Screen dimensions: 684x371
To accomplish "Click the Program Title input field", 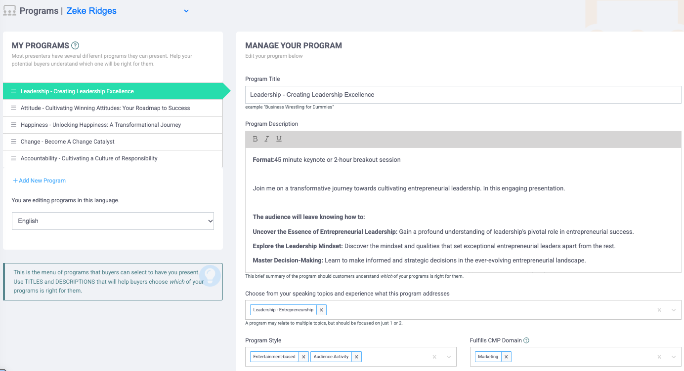I will pyautogui.click(x=463, y=95).
